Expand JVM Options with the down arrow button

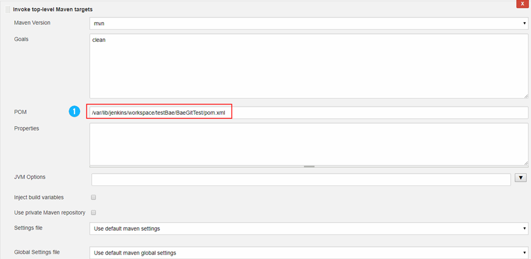coord(520,178)
